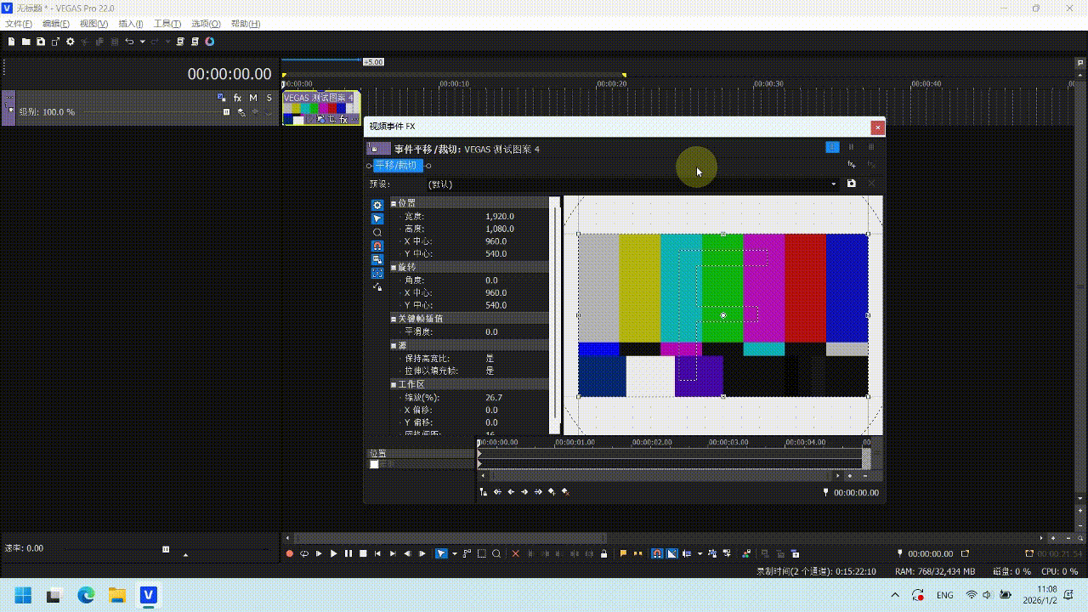The height and width of the screenshot is (612, 1088).
Task: Click the Show Properties gear in pan/crop panel
Action: pos(377,205)
